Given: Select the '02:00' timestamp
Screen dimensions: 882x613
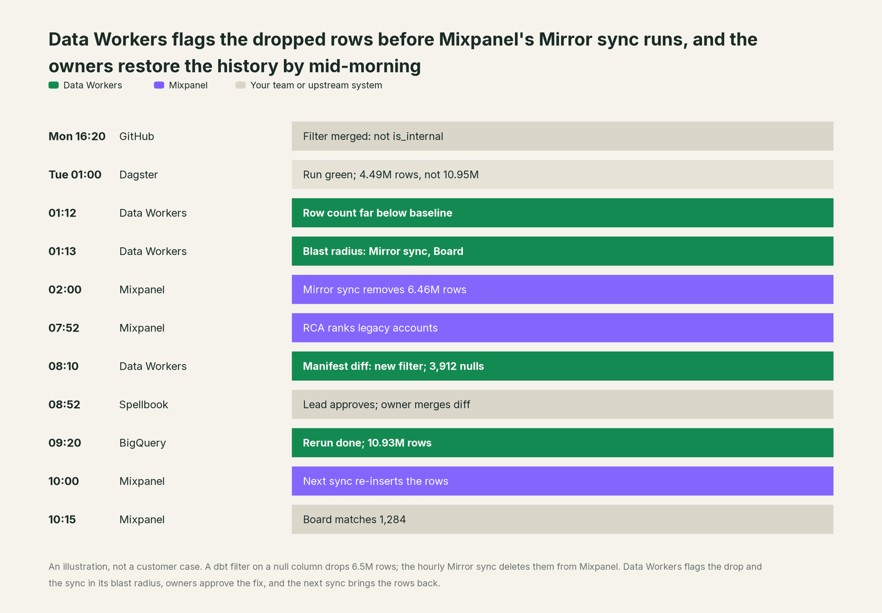Looking at the screenshot, I should coord(65,289).
